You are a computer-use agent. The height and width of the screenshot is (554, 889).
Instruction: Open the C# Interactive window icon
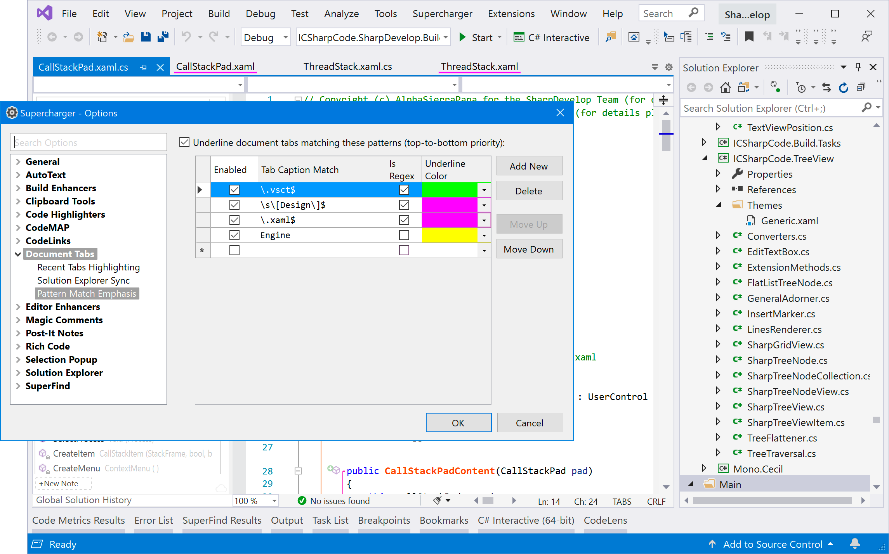pyautogui.click(x=519, y=37)
